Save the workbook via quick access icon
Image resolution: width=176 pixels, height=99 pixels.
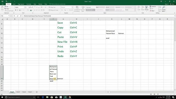tap(2, 1)
